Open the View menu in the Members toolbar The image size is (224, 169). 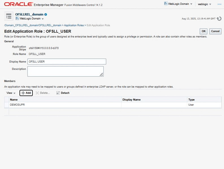coord(11,93)
